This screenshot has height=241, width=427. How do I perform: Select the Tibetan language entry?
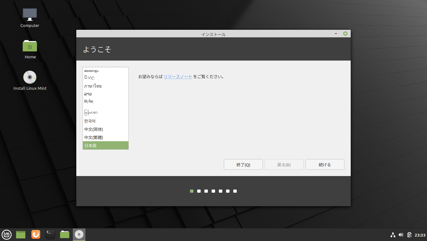pos(105,102)
